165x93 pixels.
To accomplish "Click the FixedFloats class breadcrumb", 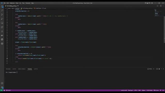I will pos(38,8).
